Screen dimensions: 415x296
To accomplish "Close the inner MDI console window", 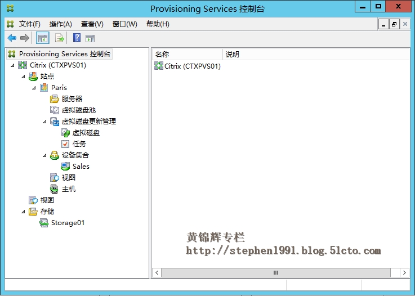I will [405, 24].
